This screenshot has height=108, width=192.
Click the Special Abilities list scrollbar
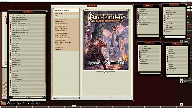coord(46,49)
